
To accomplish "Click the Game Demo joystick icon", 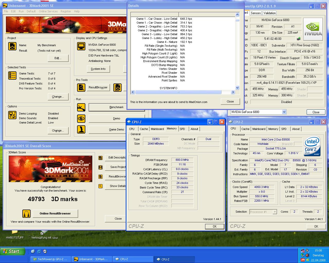I will click(x=81, y=129).
